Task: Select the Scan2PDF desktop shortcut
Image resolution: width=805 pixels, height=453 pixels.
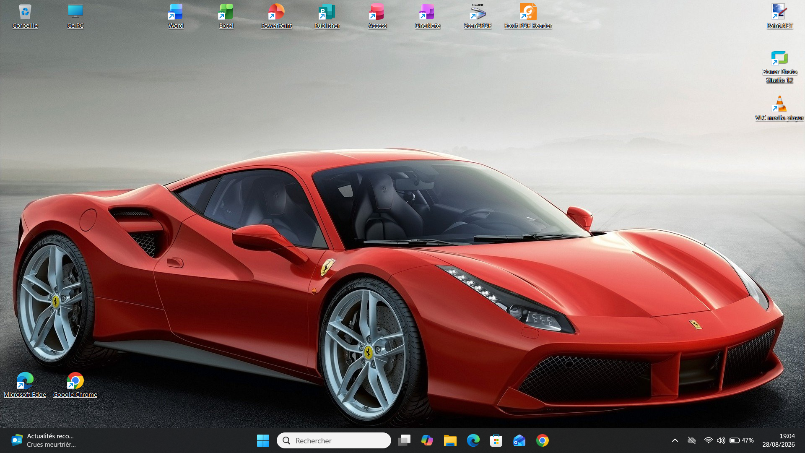Action: pyautogui.click(x=478, y=16)
